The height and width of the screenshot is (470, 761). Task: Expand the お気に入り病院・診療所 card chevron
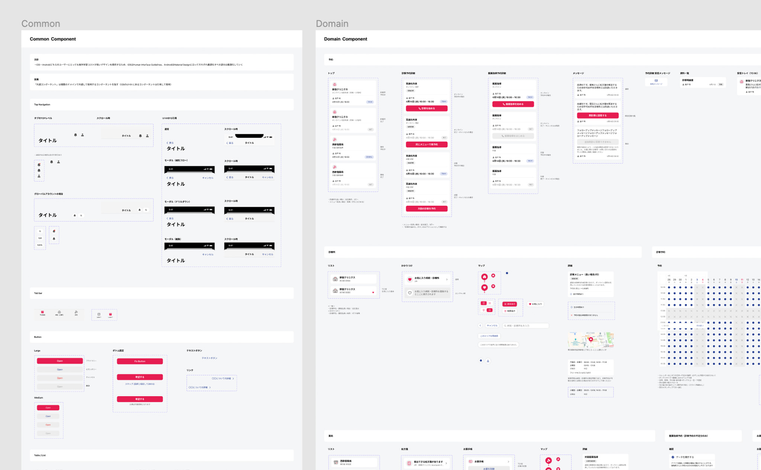coord(447,279)
